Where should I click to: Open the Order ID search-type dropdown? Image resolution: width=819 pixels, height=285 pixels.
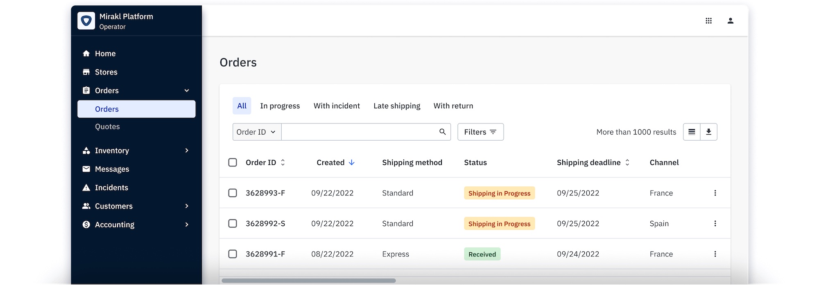pyautogui.click(x=257, y=132)
